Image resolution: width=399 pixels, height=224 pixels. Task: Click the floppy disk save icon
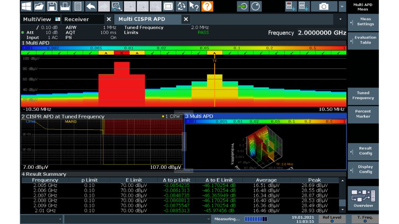[52, 6]
